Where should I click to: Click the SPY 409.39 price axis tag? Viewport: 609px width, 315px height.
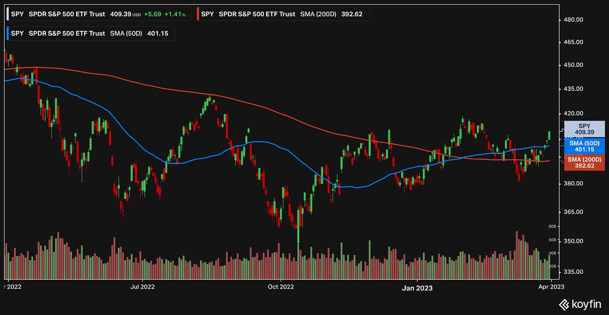pos(584,129)
